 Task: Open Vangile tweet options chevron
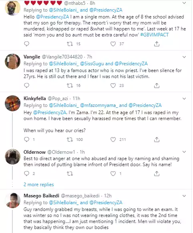pos(184,57)
